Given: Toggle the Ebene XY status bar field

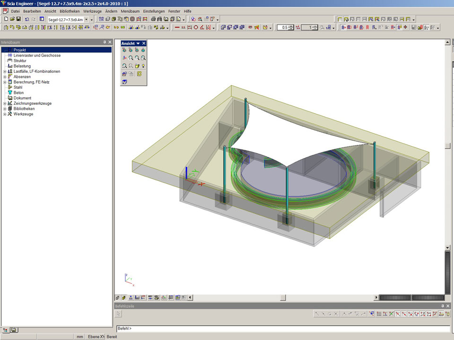Looking at the screenshot, I should (x=96, y=337).
